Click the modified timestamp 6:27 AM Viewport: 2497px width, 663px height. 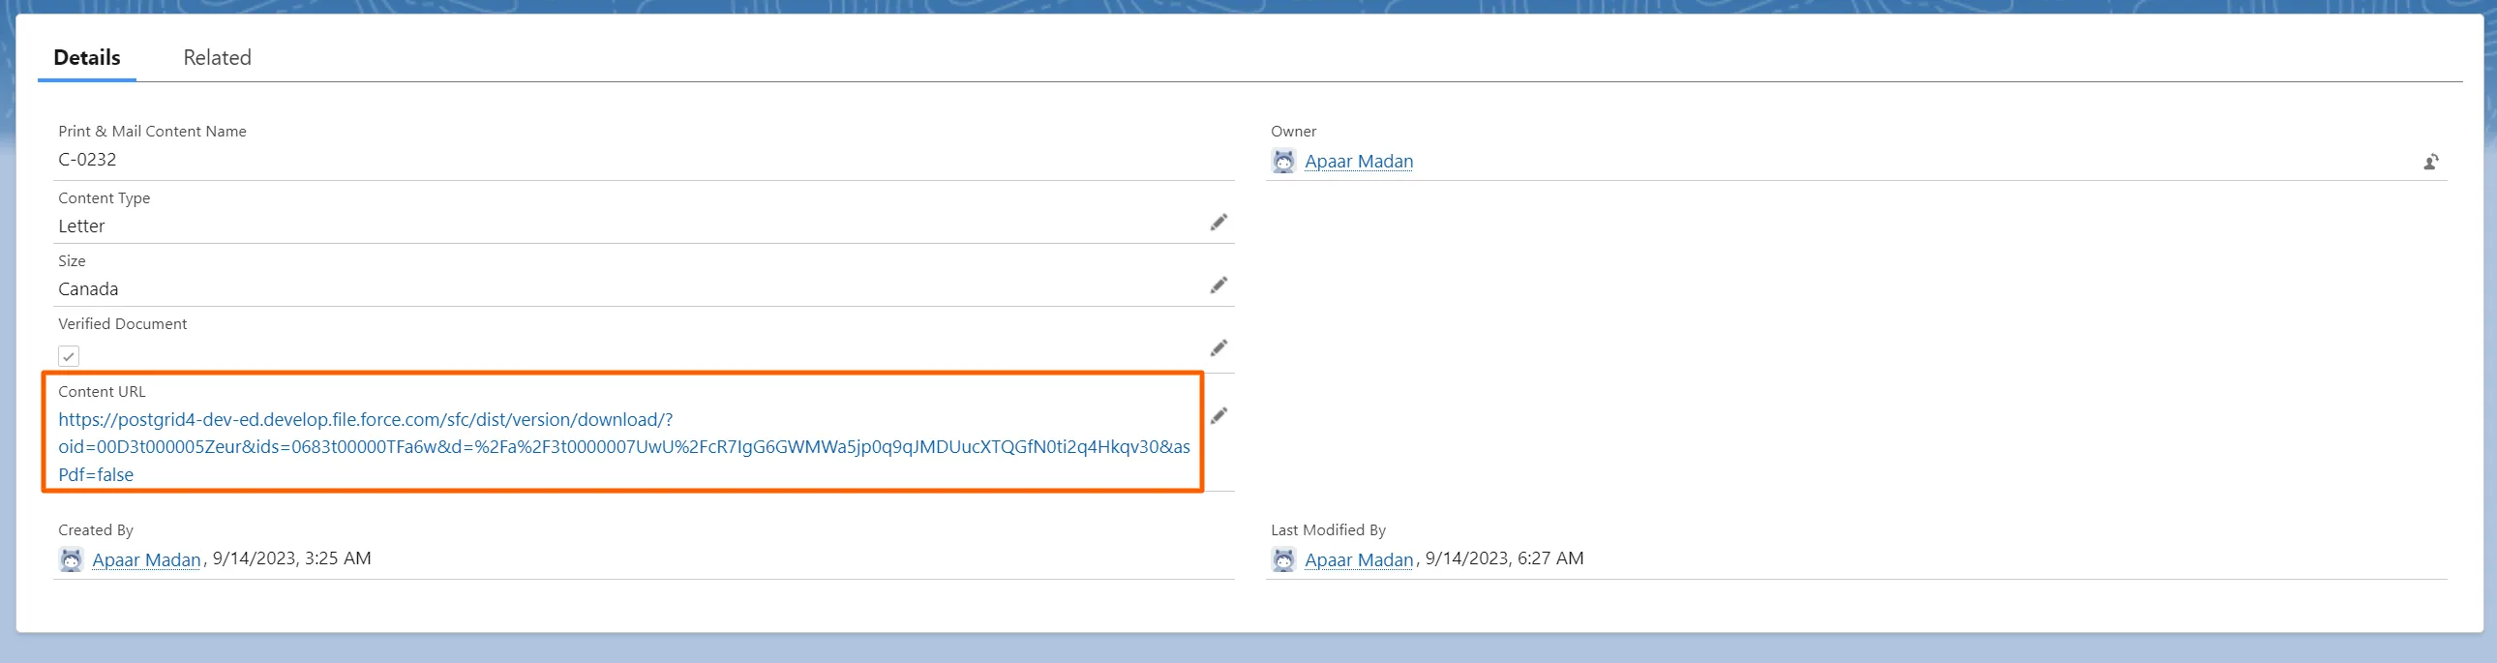tap(1549, 558)
